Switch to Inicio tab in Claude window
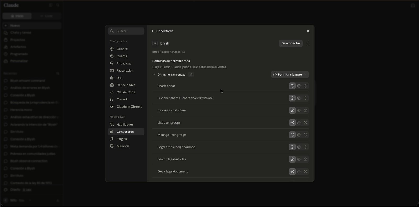 coord(17,16)
